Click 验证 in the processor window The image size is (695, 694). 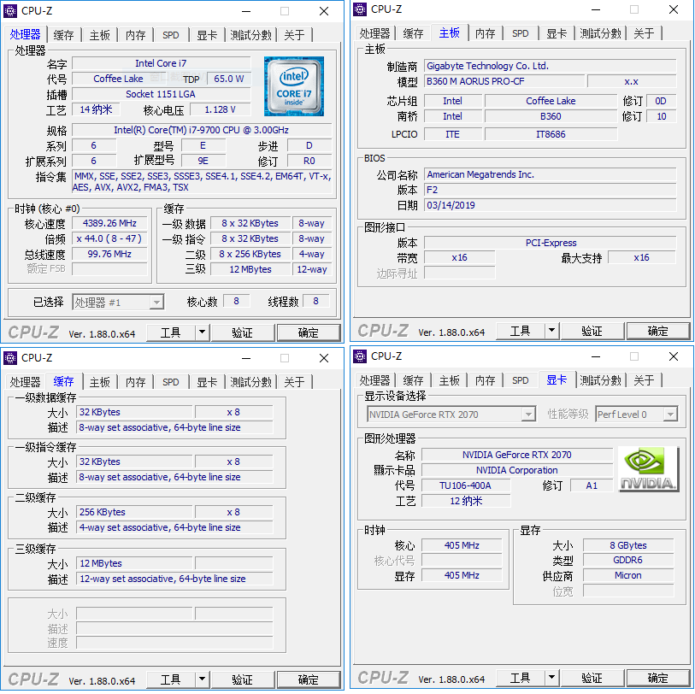coord(243,332)
